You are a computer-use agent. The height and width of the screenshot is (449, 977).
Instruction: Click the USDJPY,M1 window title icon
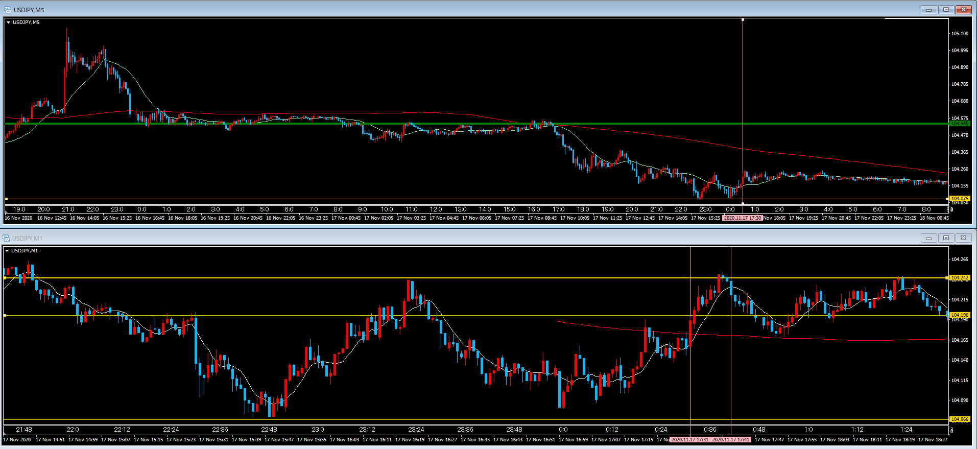coord(6,238)
